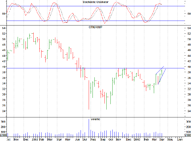Click the left price axis label 40
191x141 pixels.
[4, 67]
